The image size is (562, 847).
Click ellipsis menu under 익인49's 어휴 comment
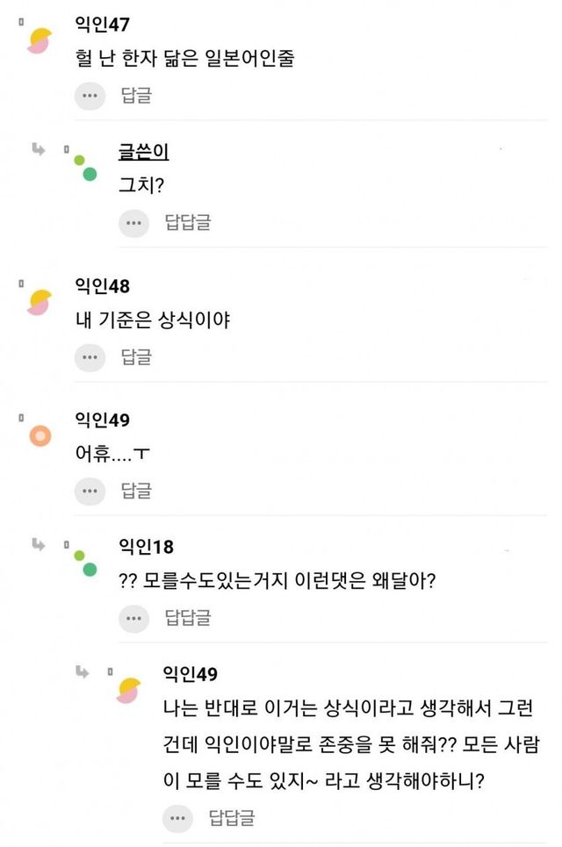tap(89, 490)
